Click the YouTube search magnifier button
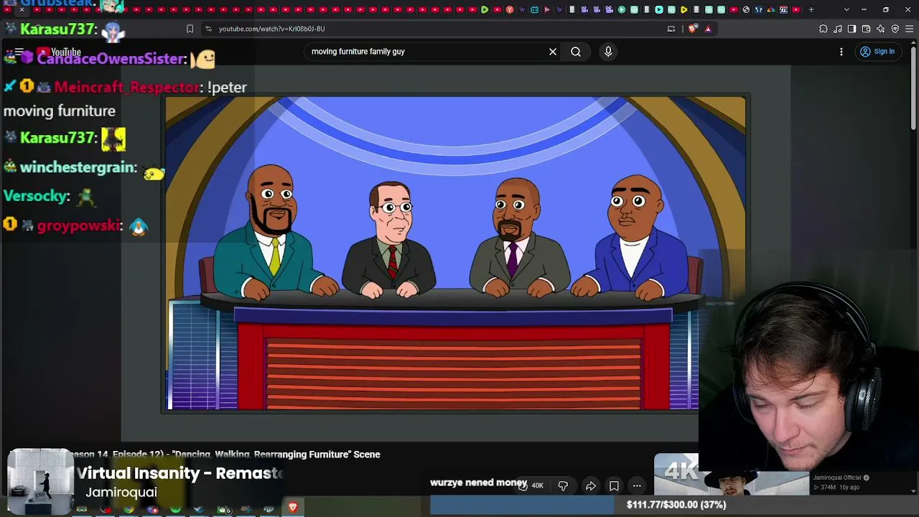 [x=576, y=52]
